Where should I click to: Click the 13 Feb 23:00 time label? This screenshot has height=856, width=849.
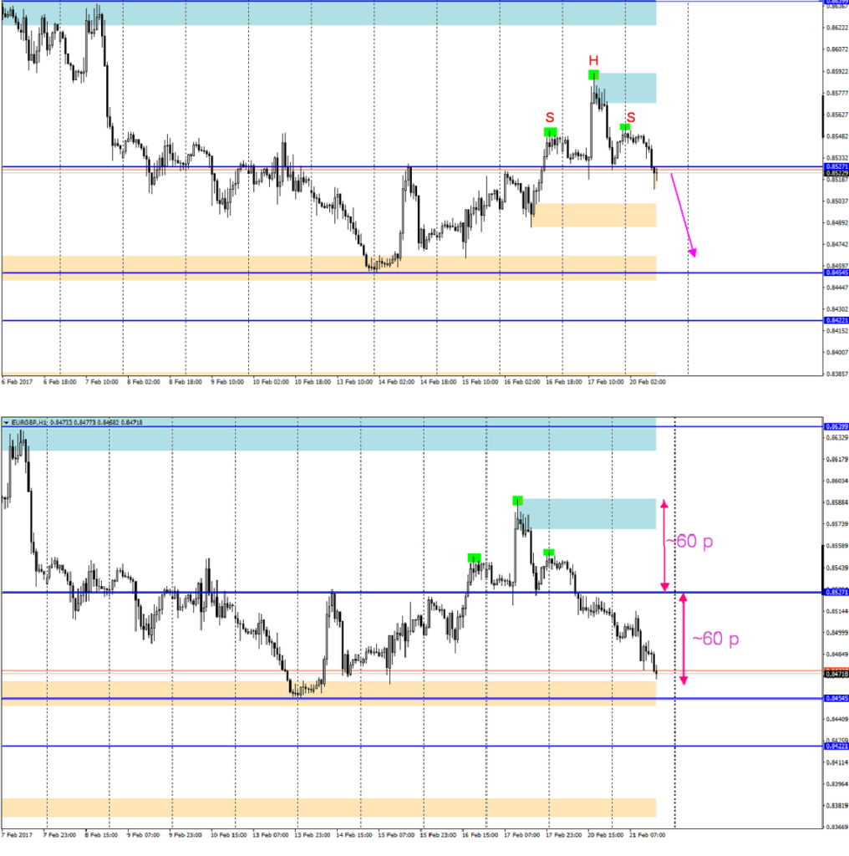pyautogui.click(x=313, y=835)
